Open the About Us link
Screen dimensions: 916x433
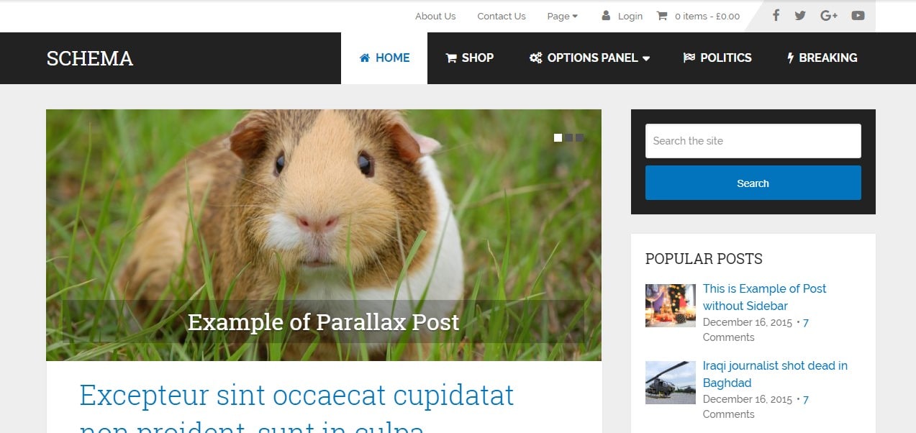(435, 16)
